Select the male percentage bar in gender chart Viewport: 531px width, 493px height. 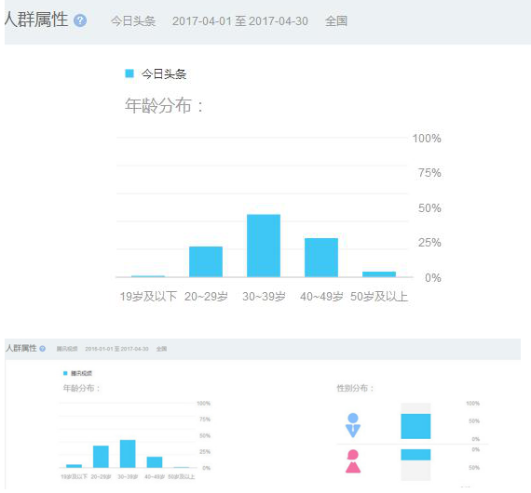(x=415, y=426)
